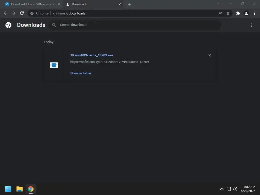Image resolution: width=260 pixels, height=195 pixels.
Task: Click the Chrome logo beside Downloads title
Action: [8, 25]
